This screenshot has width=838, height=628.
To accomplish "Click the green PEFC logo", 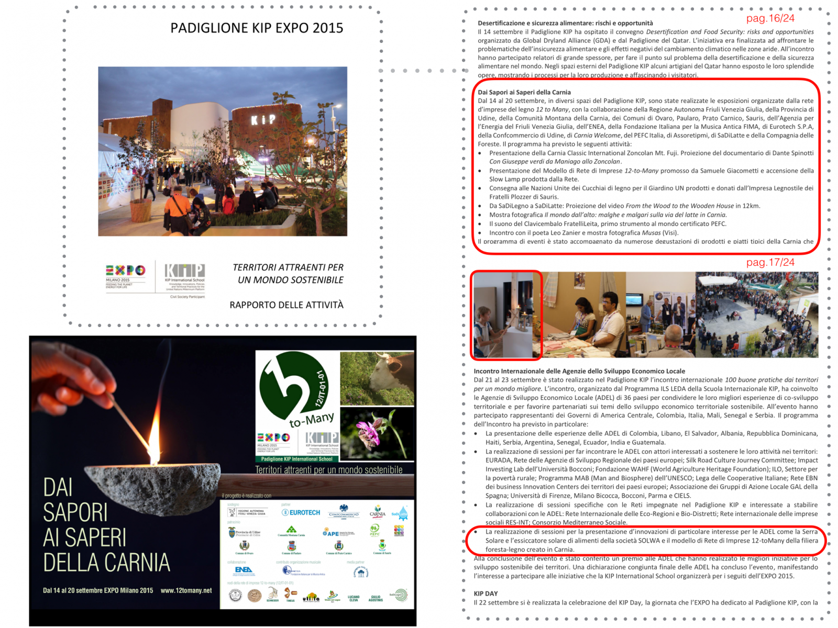I will (x=375, y=530).
